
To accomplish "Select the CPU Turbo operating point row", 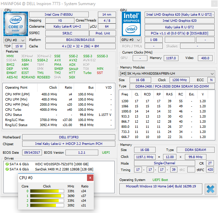I will 59,109.
